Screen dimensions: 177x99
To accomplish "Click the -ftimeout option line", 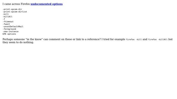I will pyautogui.click(x=8, y=21).
